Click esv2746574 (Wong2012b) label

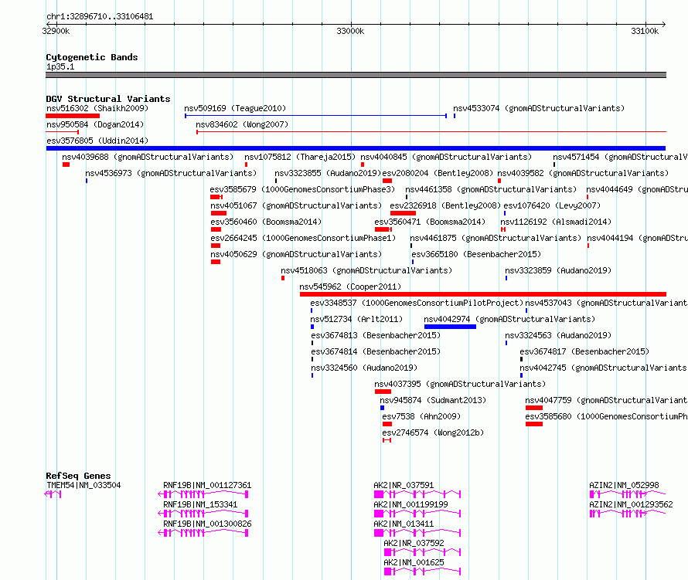(433, 432)
